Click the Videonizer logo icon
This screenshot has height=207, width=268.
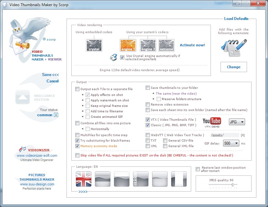coord(22,149)
